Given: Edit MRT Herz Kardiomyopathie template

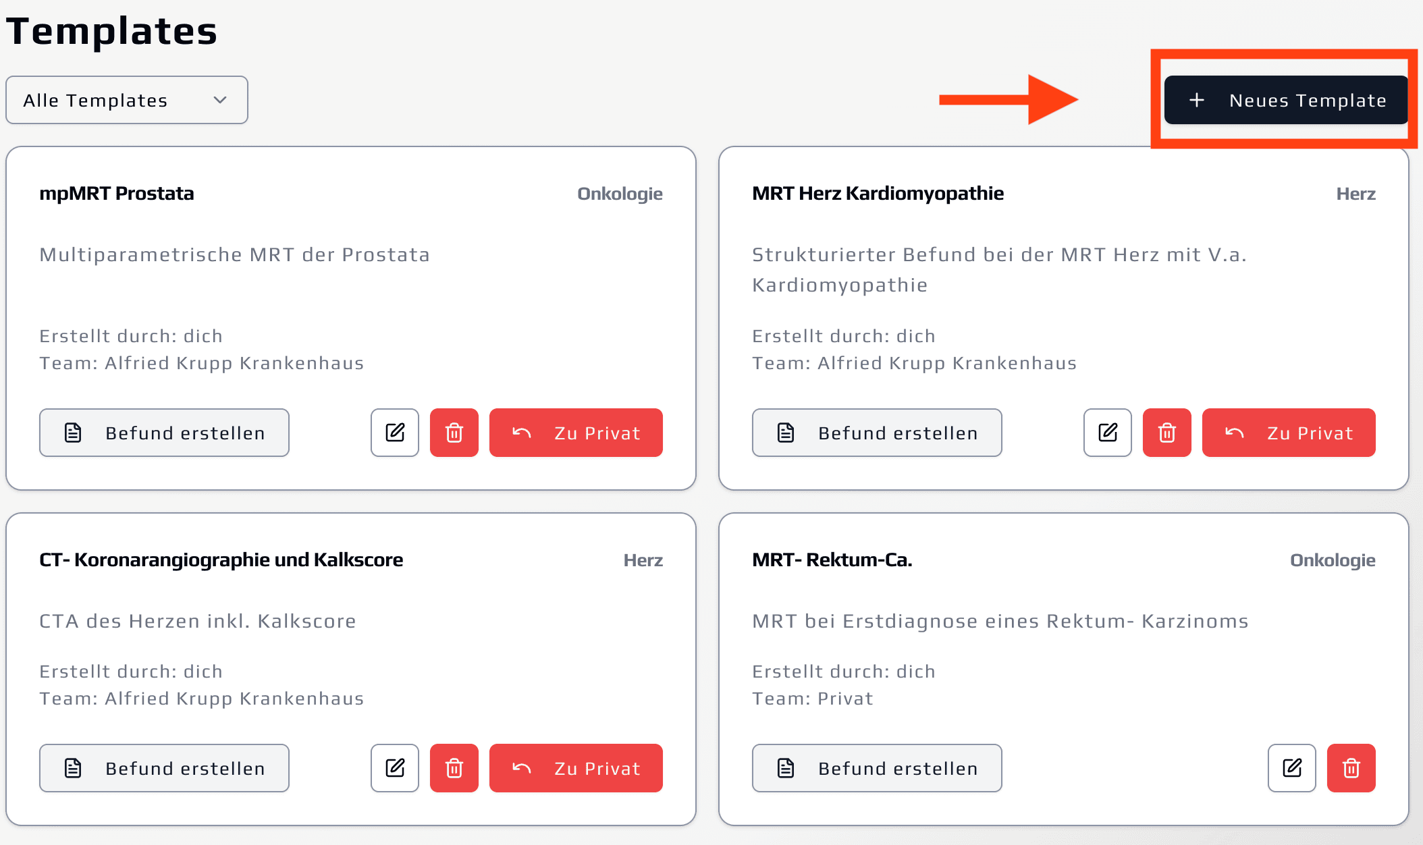Looking at the screenshot, I should tap(1108, 433).
